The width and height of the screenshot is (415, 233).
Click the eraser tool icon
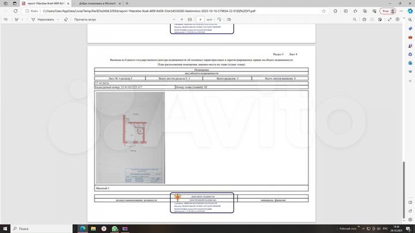click(66, 20)
